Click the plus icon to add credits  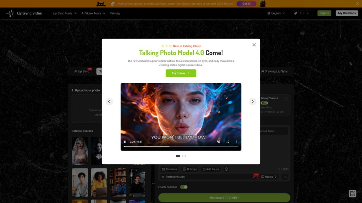(308, 13)
